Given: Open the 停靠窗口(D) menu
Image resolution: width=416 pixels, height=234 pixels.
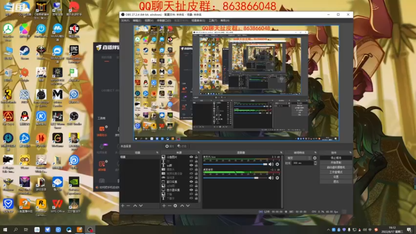Looking at the screenshot, I should [x=164, y=20].
